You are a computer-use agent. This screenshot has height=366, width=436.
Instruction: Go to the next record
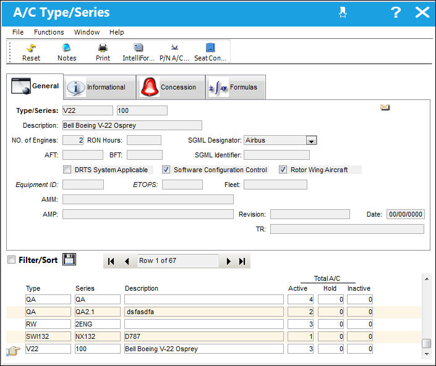tap(228, 261)
